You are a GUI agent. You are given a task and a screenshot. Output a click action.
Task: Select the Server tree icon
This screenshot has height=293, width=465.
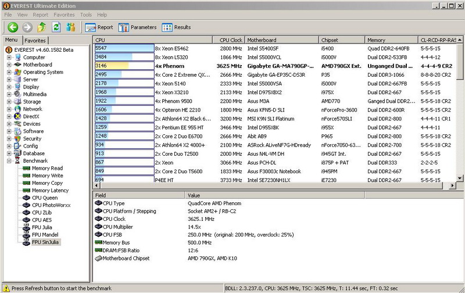click(18, 80)
